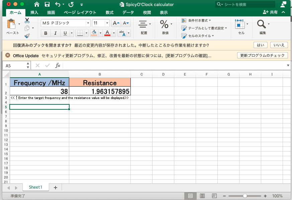Click はい to open recovered workbook

[x=260, y=45]
